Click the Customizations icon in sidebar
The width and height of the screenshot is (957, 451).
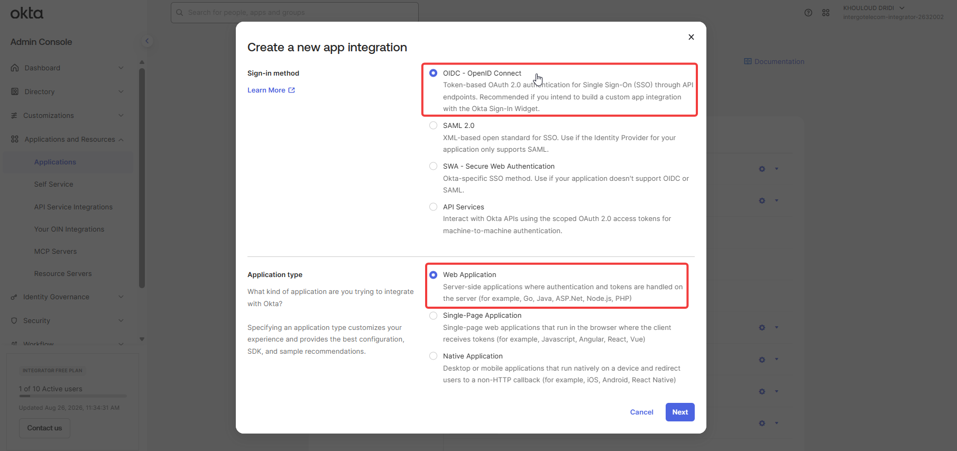[14, 115]
